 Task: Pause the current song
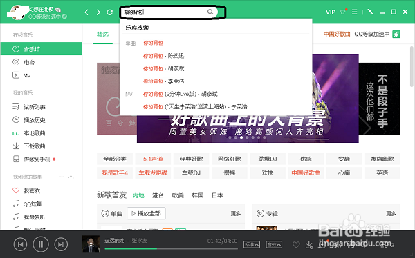41,244
